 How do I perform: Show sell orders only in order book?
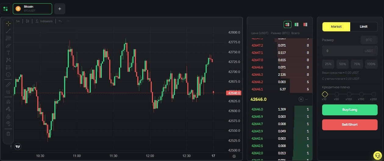tap(305, 24)
